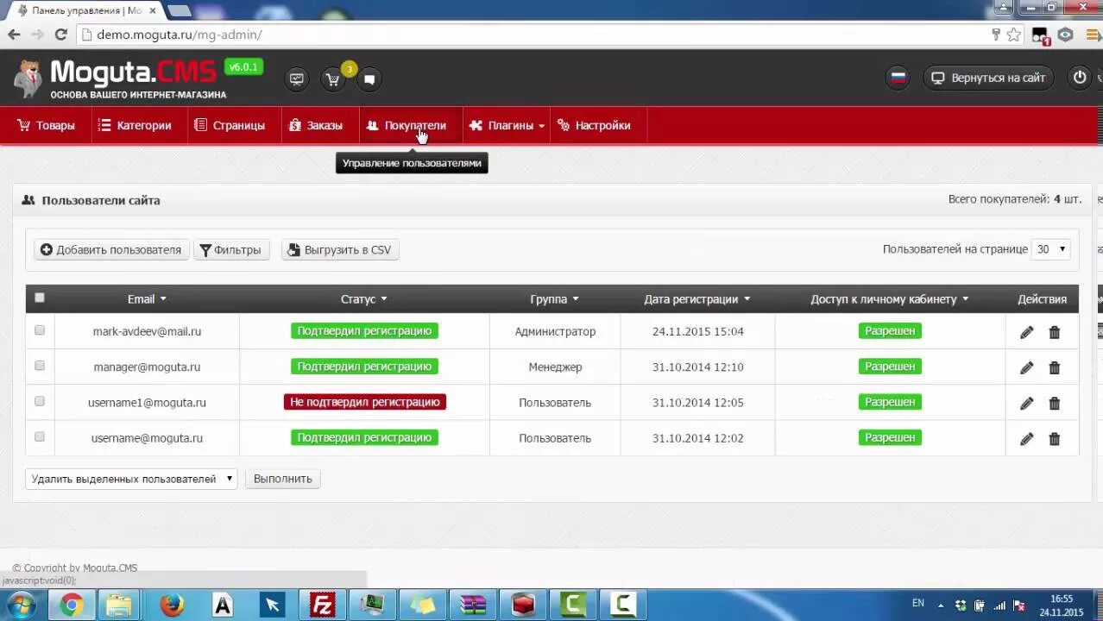Screen dimensions: 1103x621
Task: Check the box for manager@moguta.ru
Action: 39,365
